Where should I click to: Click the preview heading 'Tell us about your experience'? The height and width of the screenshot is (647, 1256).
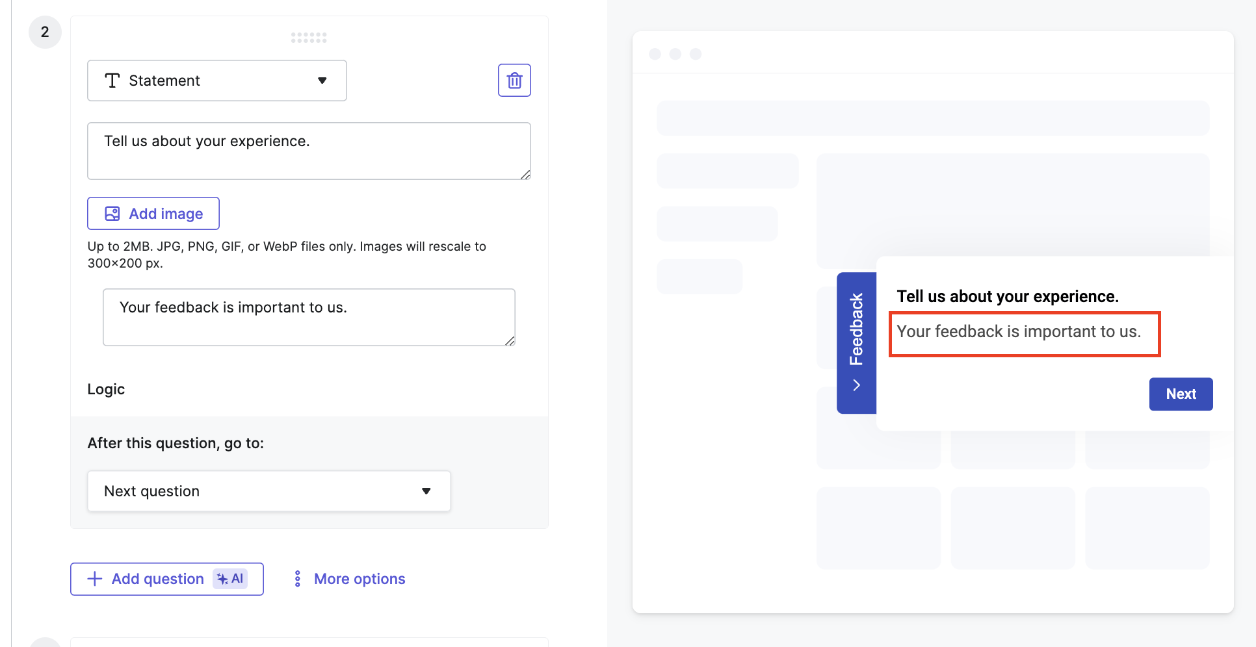pos(1007,297)
